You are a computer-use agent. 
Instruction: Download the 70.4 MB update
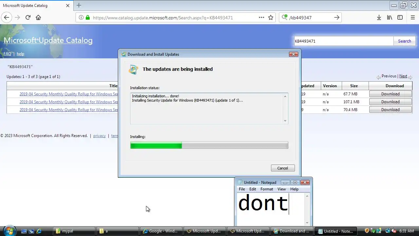(390, 109)
